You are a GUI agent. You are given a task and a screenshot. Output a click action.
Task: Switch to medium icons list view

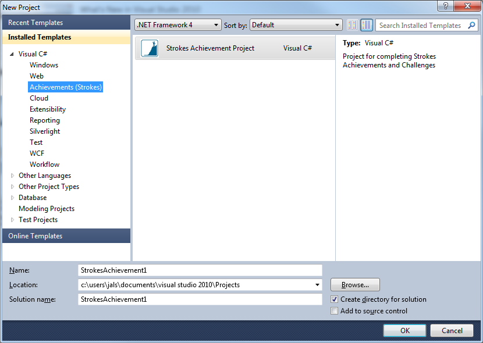367,25
